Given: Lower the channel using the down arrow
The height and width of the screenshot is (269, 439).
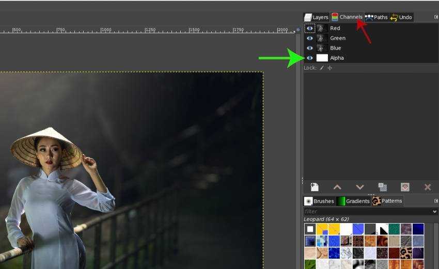Looking at the screenshot, I should 360,187.
